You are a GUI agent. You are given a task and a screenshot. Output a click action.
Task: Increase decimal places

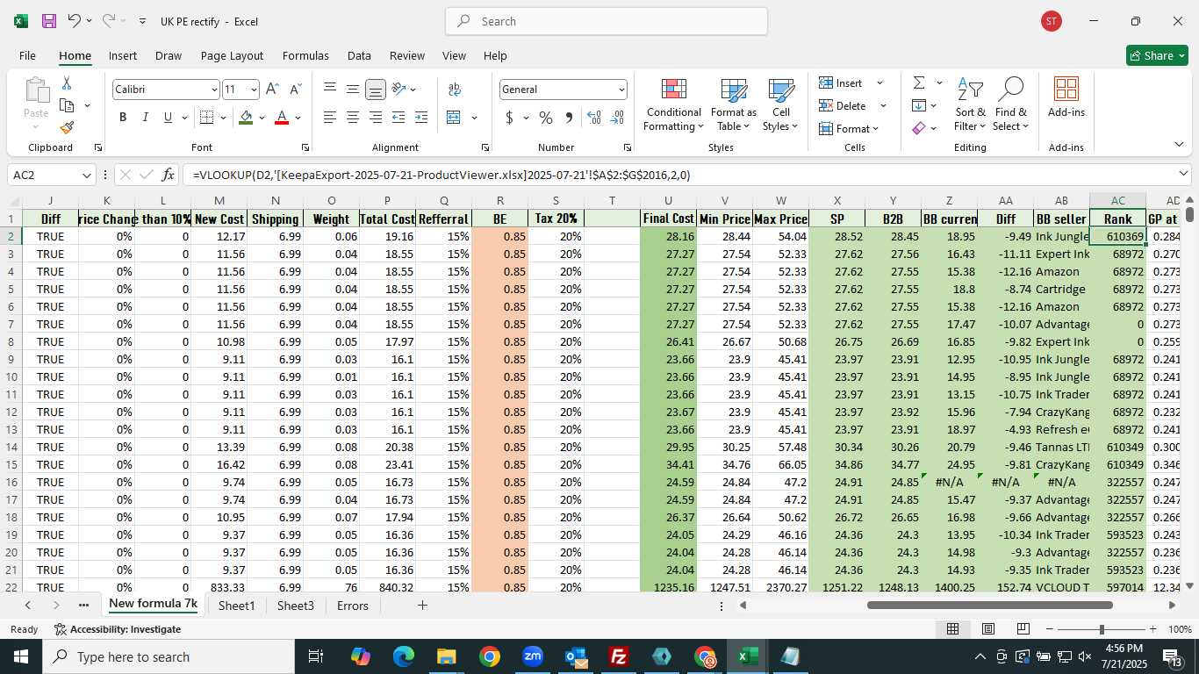594,118
